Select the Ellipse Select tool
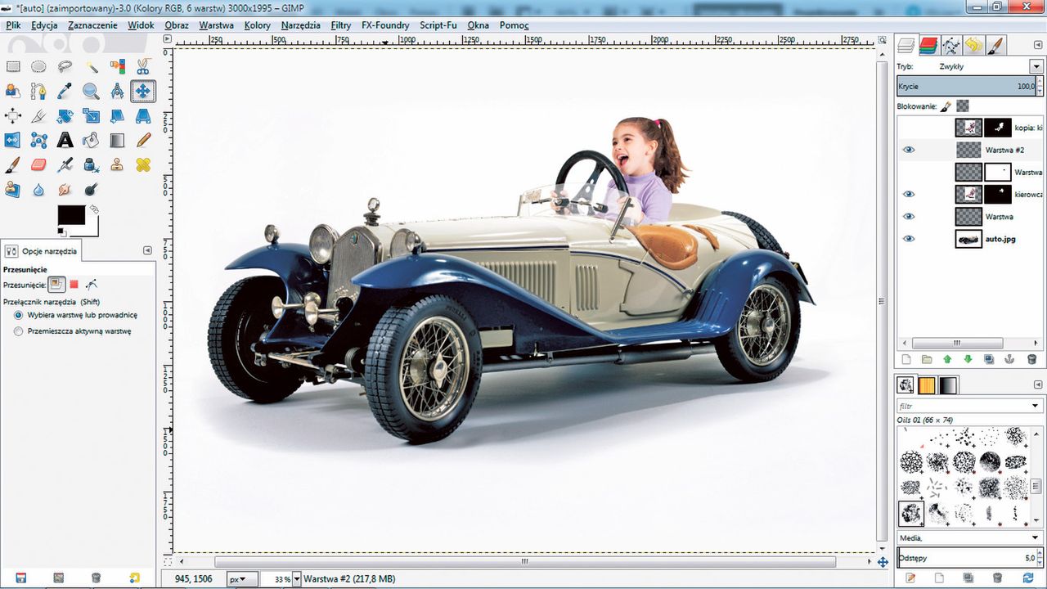Screen dimensions: 1047x589 [38, 66]
